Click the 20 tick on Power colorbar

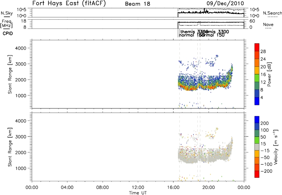[x=263, y=67]
